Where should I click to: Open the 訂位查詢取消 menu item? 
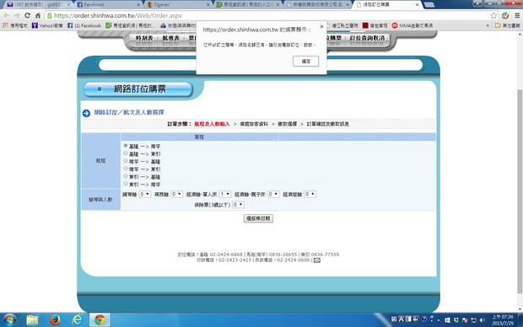pyautogui.click(x=367, y=38)
